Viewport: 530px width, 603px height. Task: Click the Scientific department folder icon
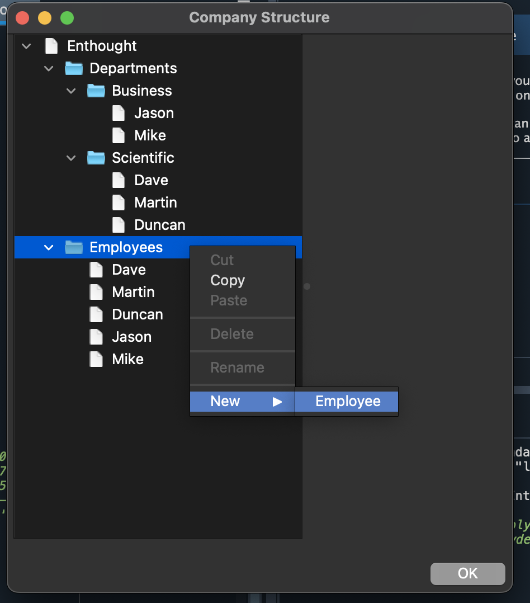coord(96,157)
